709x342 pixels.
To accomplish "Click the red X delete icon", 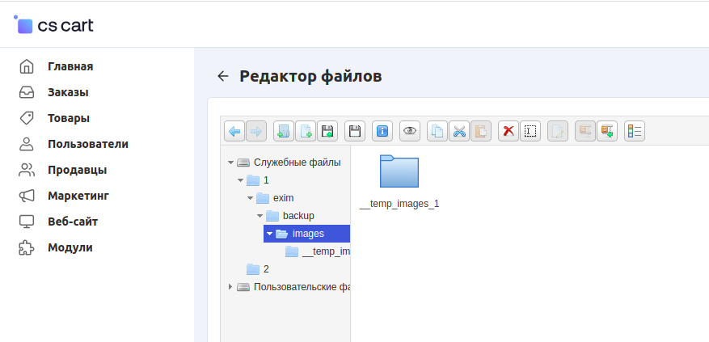I will pos(509,132).
